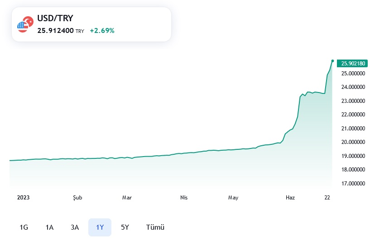Image resolution: width=389 pixels, height=245 pixels.
Task: Click the Nis month label on axis
Action: click(184, 198)
